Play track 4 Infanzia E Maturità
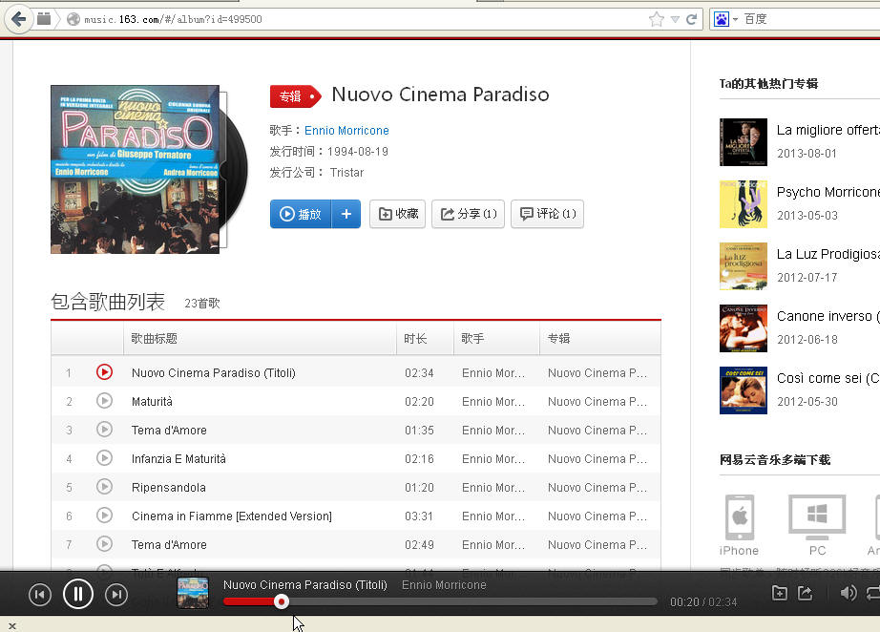This screenshot has width=880, height=632. click(104, 458)
